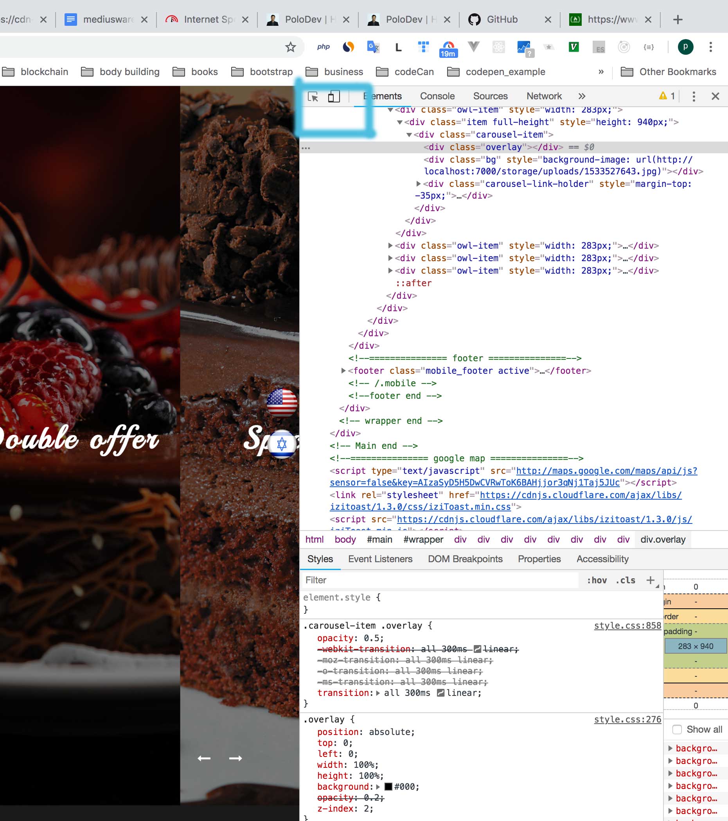Show more DevTools tabs chevron

582,97
